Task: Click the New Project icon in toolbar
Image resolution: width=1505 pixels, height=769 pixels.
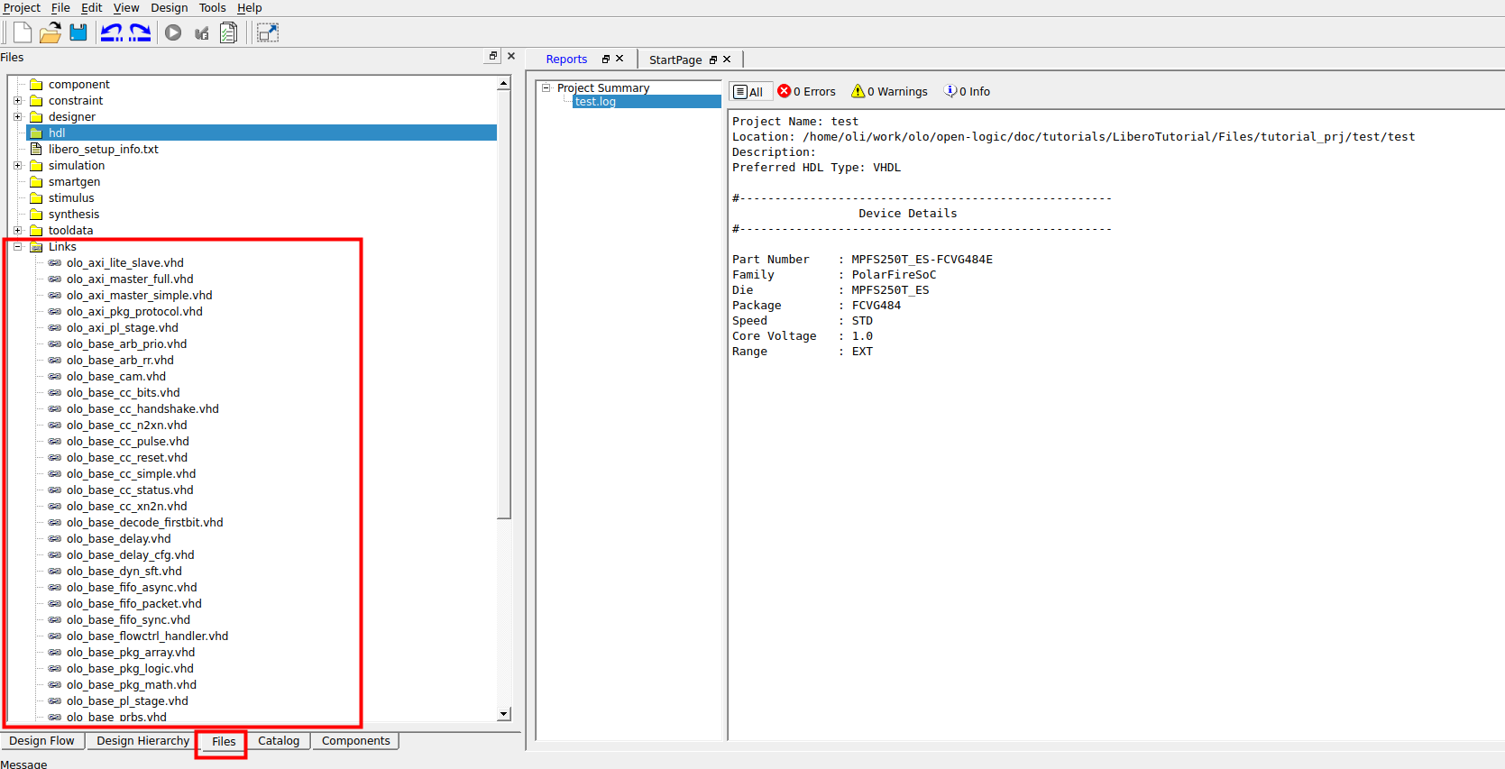Action: click(x=23, y=32)
